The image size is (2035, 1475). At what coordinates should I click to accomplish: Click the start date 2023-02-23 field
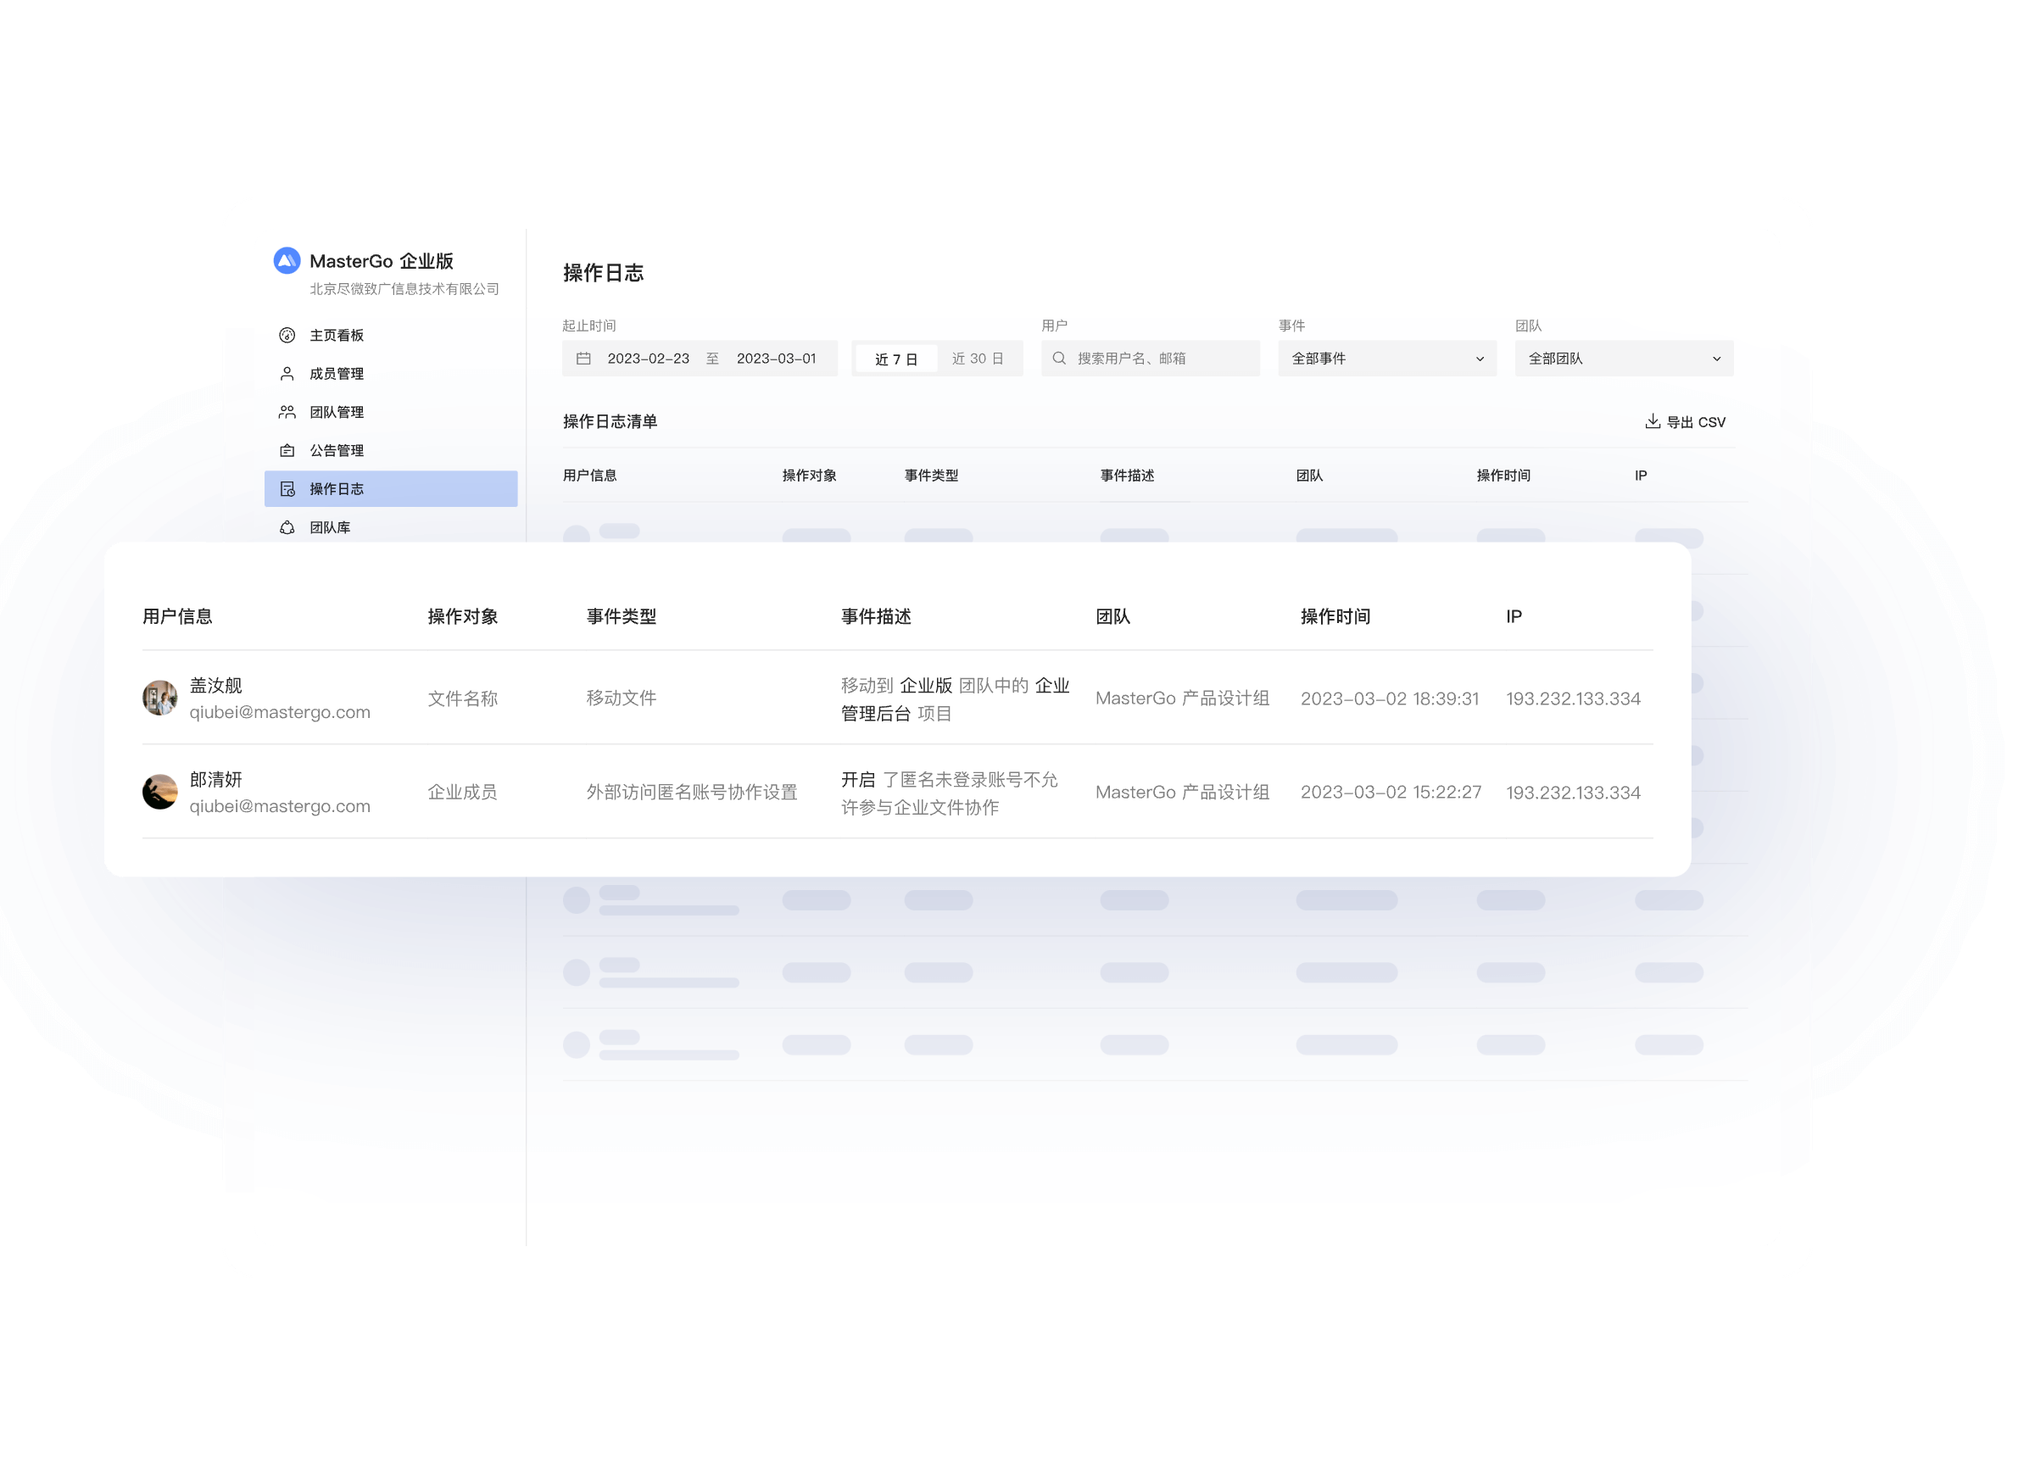tap(648, 359)
